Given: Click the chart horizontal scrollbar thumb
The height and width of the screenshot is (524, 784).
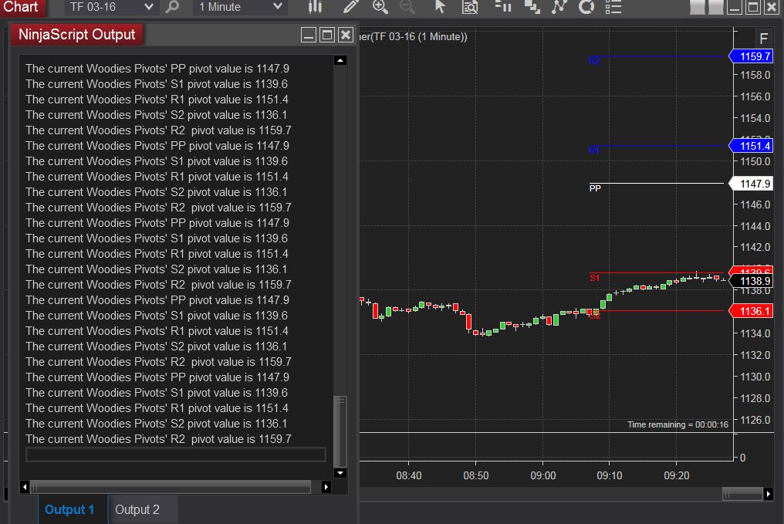Looking at the screenshot, I should coord(742,494).
